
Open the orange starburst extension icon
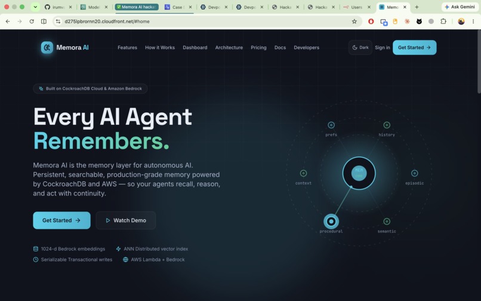(x=407, y=21)
